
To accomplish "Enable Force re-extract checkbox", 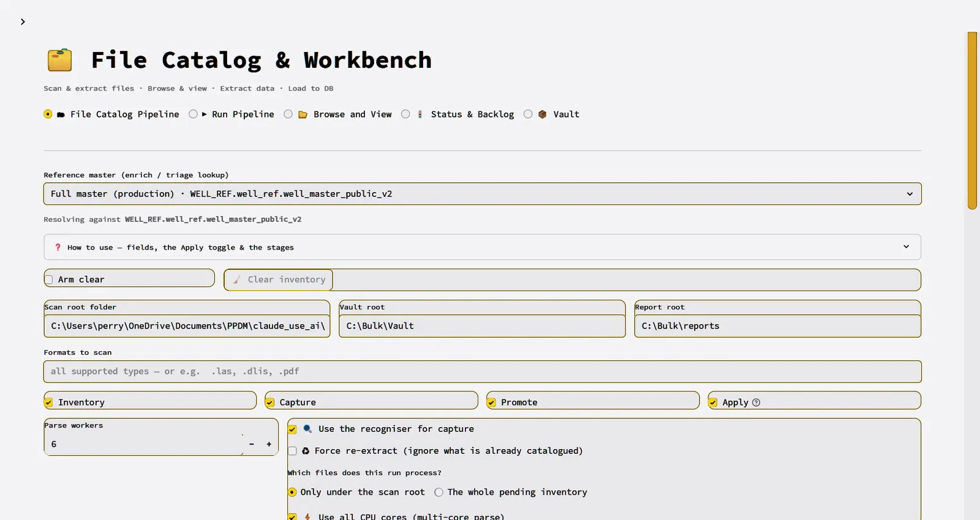I will pyautogui.click(x=293, y=451).
